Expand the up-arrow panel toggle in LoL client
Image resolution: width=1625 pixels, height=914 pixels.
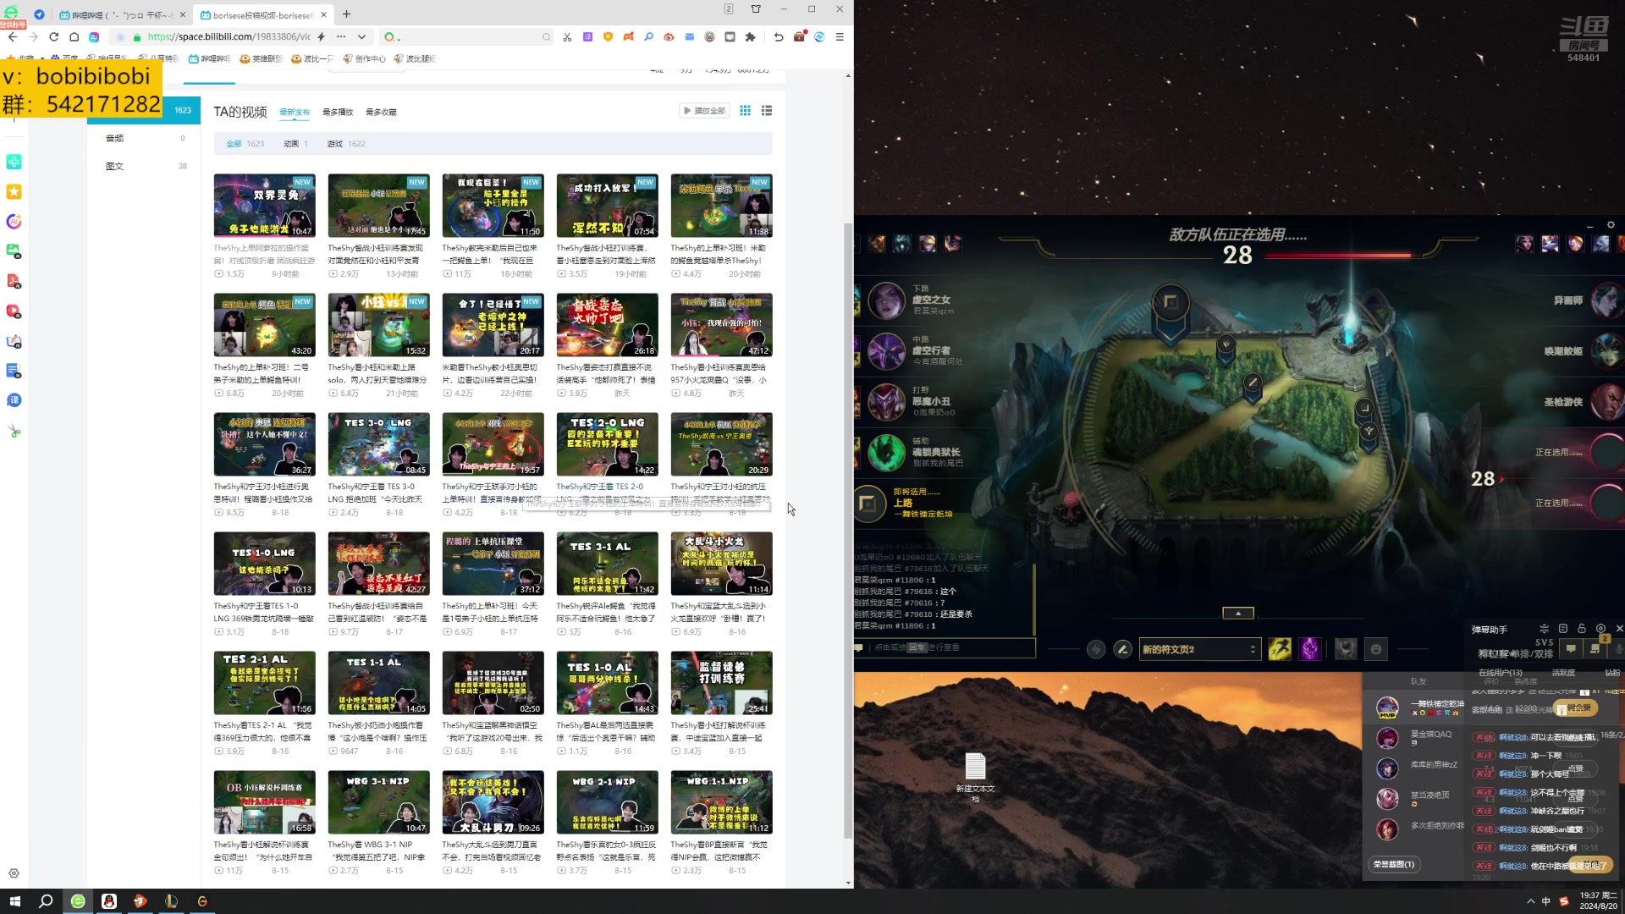pyautogui.click(x=1238, y=614)
